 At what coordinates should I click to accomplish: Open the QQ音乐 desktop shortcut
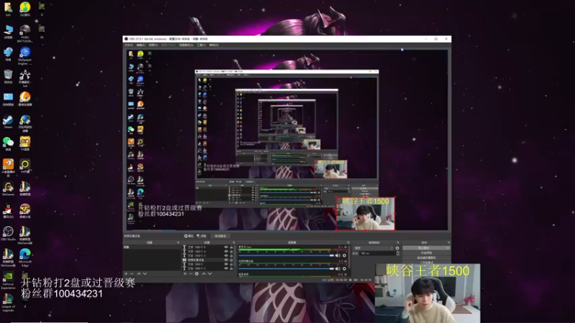(x=25, y=9)
